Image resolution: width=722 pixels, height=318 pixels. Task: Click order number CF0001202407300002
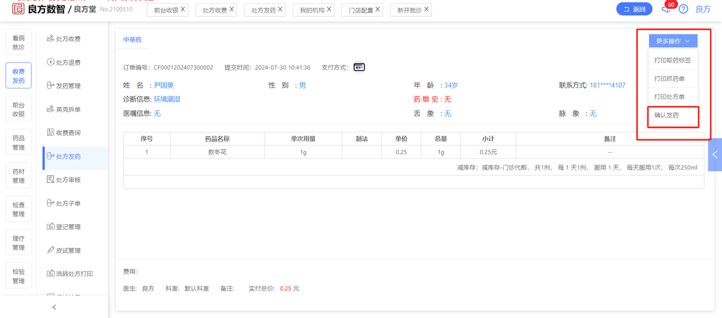point(183,68)
